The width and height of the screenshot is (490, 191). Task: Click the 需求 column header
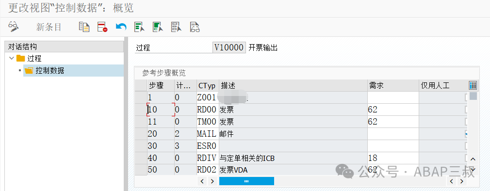click(x=393, y=85)
